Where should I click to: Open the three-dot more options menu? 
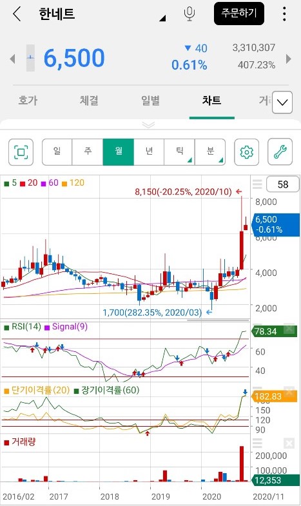coord(284,14)
